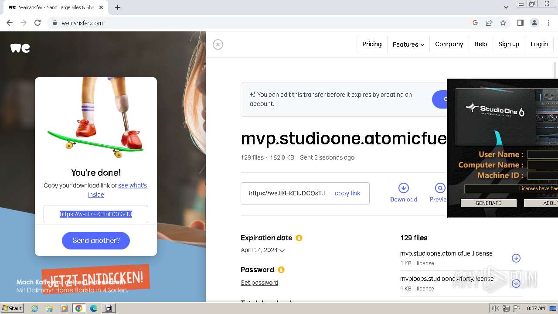Image resolution: width=558 pixels, height=314 pixels.
Task: Click the Password premium badge
Action: (x=281, y=270)
